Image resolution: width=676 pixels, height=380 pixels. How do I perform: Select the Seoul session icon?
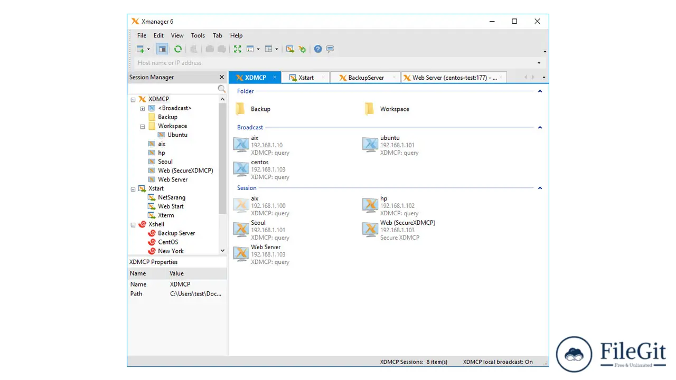(x=241, y=230)
